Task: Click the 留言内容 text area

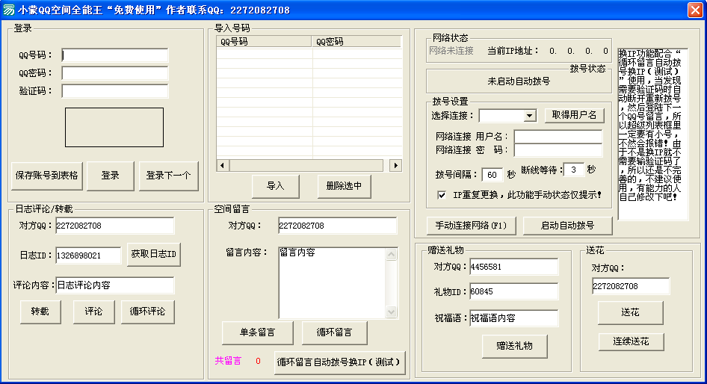Action: (x=333, y=282)
